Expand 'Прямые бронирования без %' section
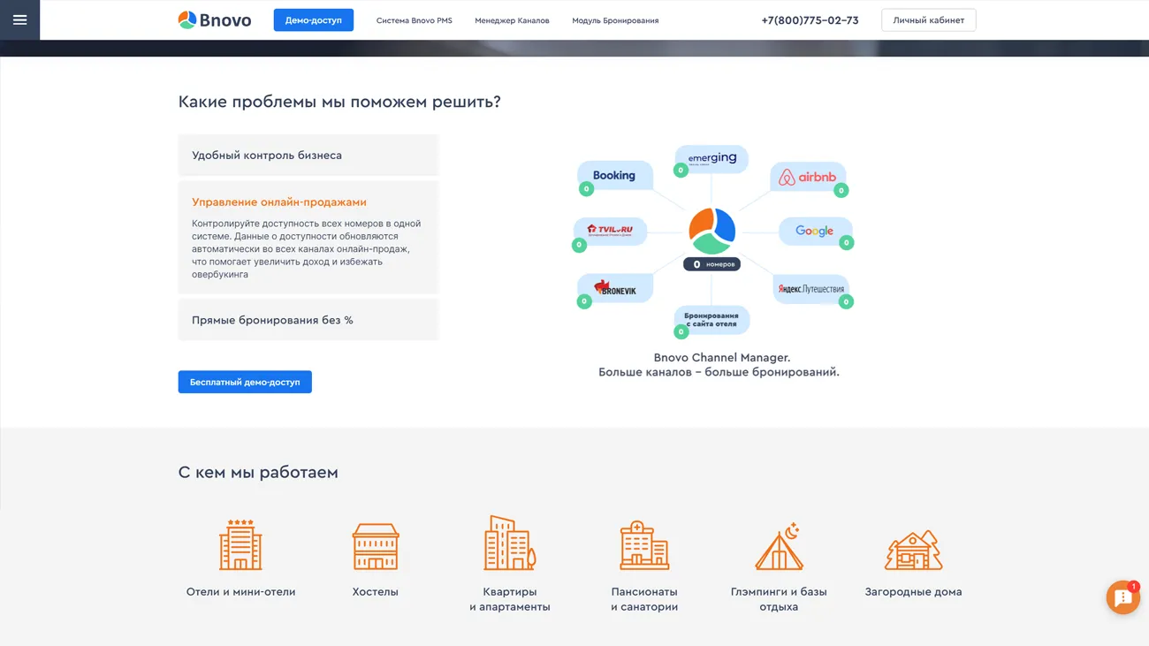The width and height of the screenshot is (1149, 646). [x=308, y=320]
